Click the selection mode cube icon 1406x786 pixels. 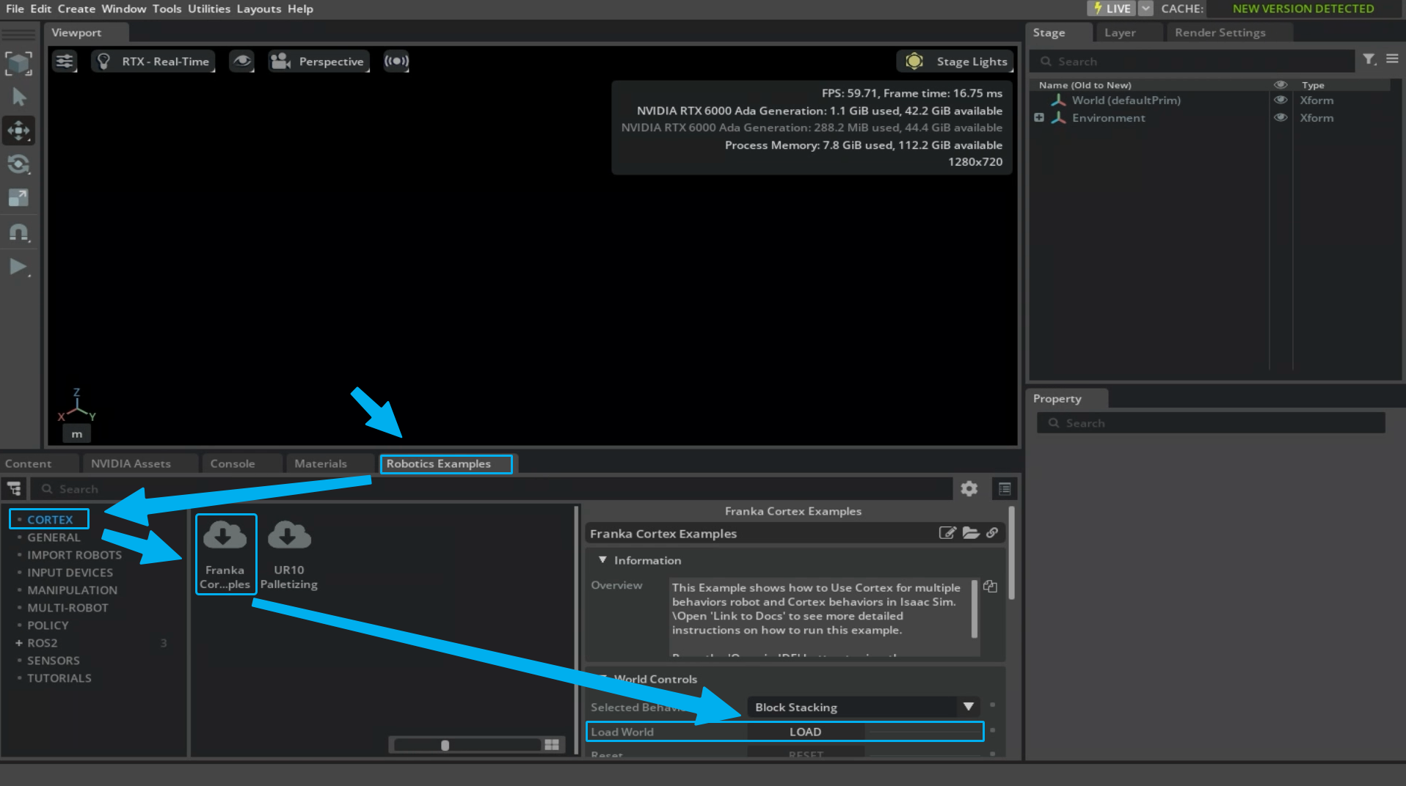(19, 63)
